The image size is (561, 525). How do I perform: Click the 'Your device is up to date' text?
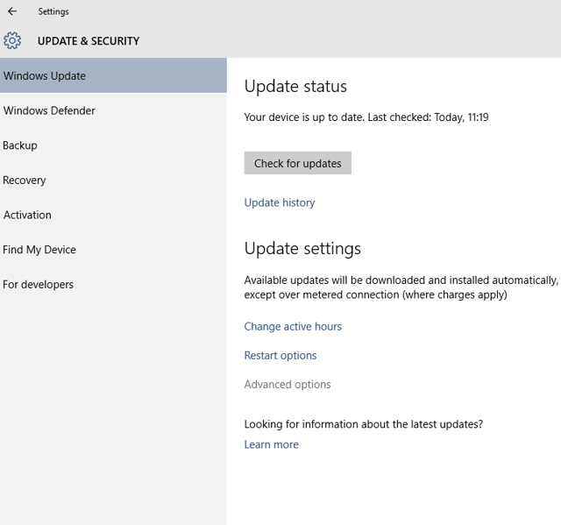pos(366,117)
